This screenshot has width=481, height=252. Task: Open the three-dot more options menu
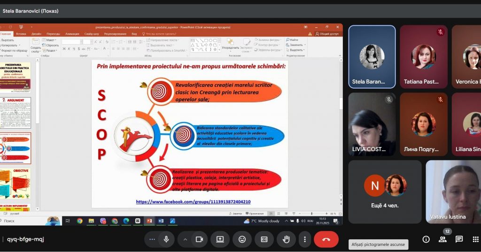(x=305, y=239)
